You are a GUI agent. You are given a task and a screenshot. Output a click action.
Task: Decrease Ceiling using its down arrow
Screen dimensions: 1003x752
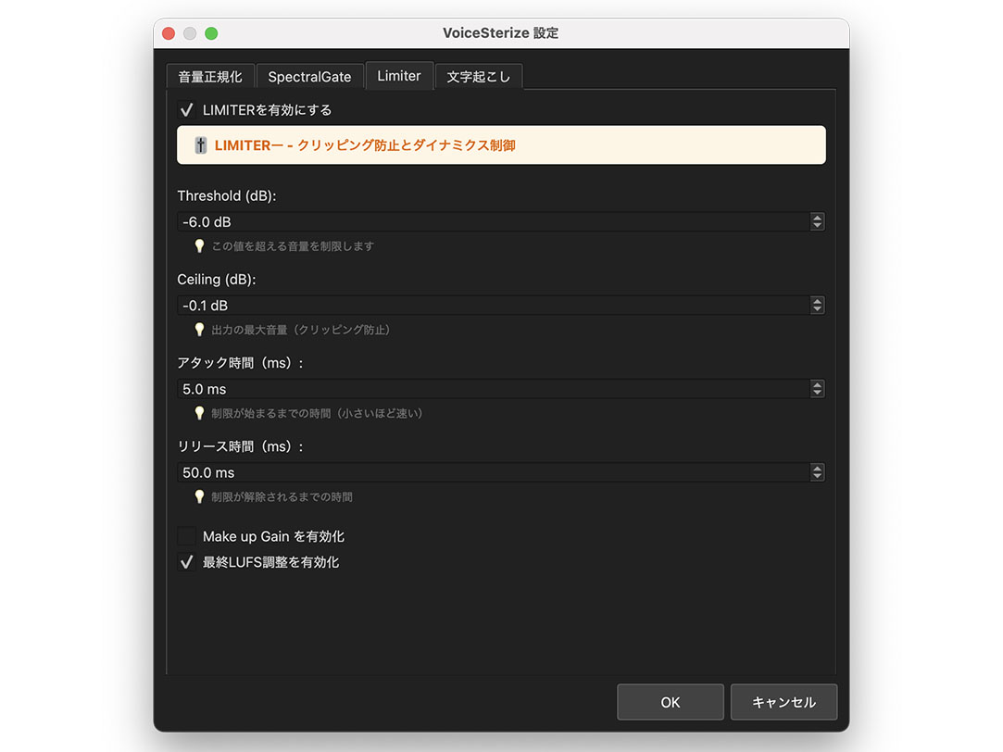817,309
